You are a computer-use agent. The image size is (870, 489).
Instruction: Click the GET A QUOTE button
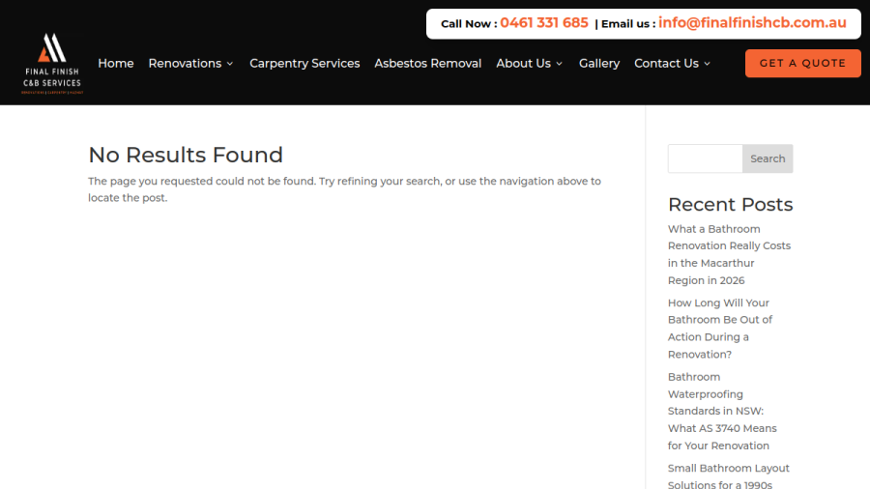point(803,63)
